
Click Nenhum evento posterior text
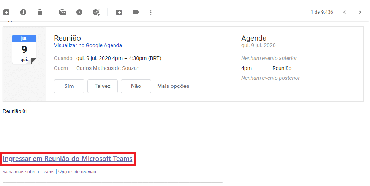click(x=270, y=78)
